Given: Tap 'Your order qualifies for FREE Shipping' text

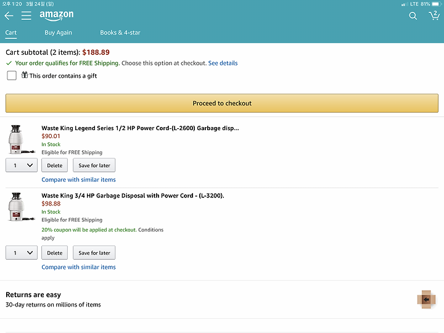Looking at the screenshot, I should click(x=67, y=63).
